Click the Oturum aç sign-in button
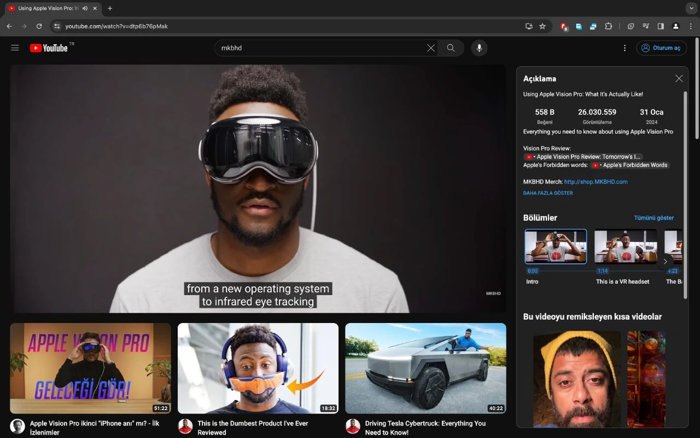The width and height of the screenshot is (700, 438). 661,48
